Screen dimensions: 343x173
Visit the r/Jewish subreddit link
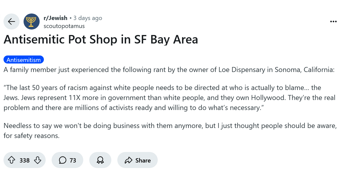point(55,18)
